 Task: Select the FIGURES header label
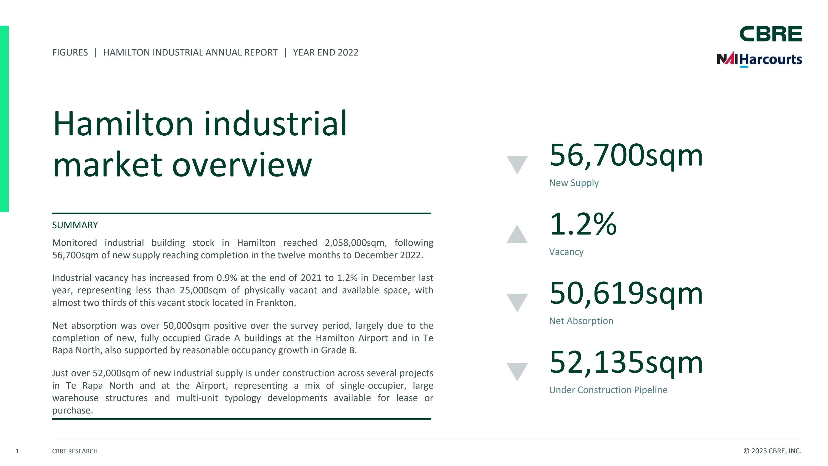pos(70,52)
